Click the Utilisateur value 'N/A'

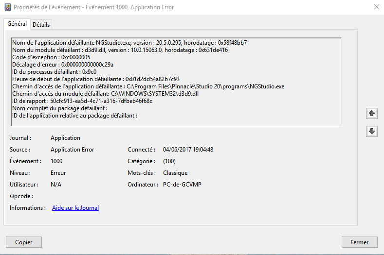coord(56,185)
